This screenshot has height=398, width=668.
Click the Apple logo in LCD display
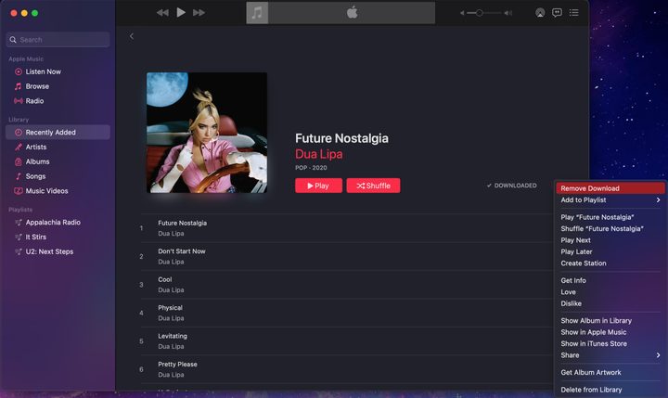coord(352,12)
